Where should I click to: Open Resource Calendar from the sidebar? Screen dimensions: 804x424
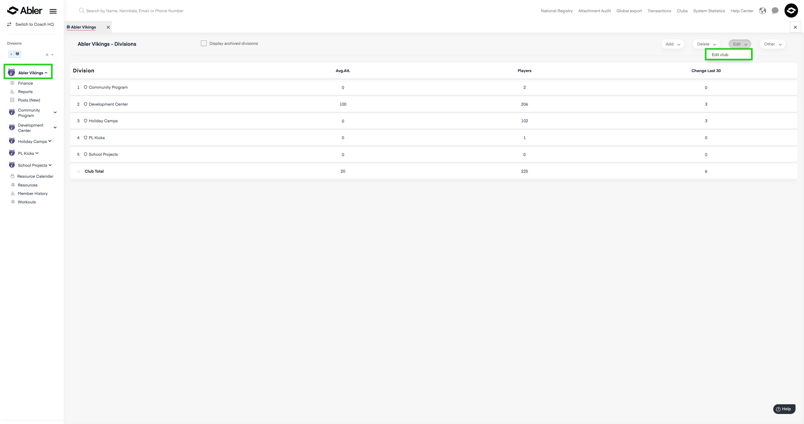35,176
